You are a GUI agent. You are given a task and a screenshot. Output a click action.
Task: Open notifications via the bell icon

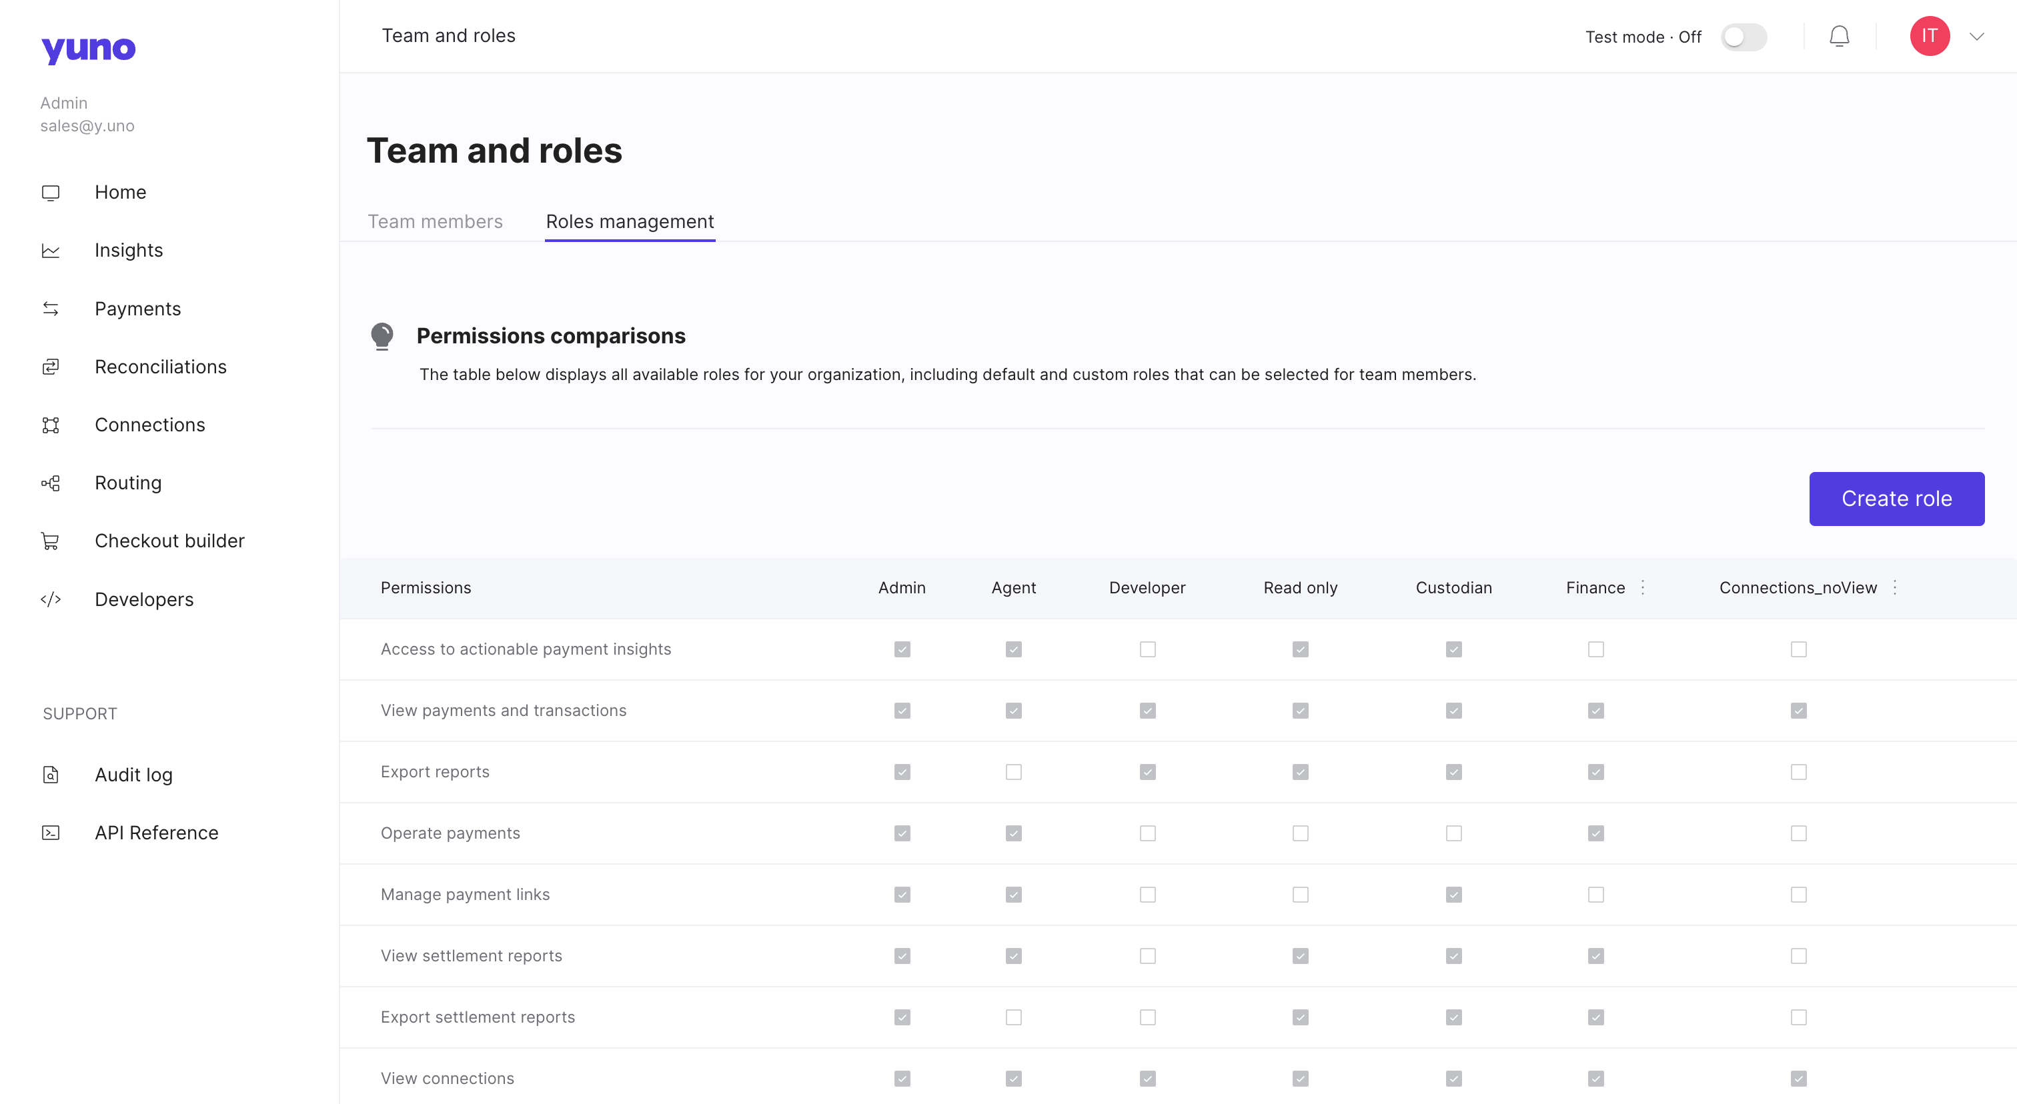click(1838, 37)
